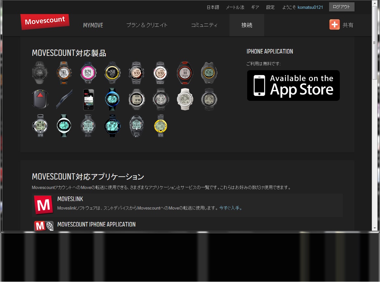Viewport: 380px width, 282px height.
Task: Open the white oval dive computer showing 21.5
Action: [64, 126]
